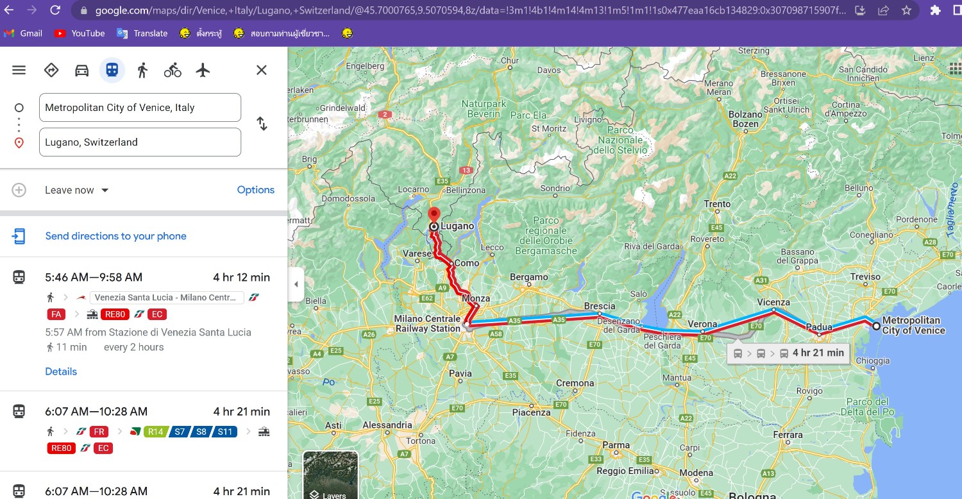Click the Metropolitan City of Venice map marker
This screenshot has width=962, height=499.
(876, 326)
